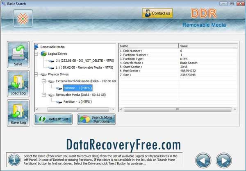This screenshot has width=246, height=171.
Task: Click the checkered logo icon in header
Action: pyautogui.click(x=23, y=18)
